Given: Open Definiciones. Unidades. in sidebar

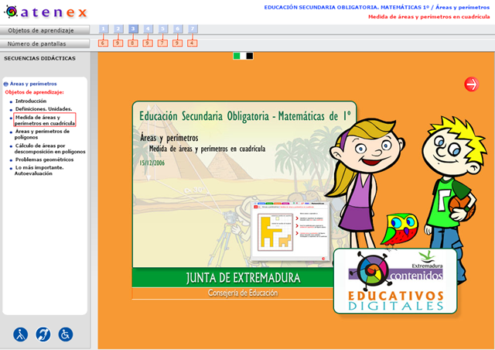Looking at the screenshot, I should click(x=43, y=109).
